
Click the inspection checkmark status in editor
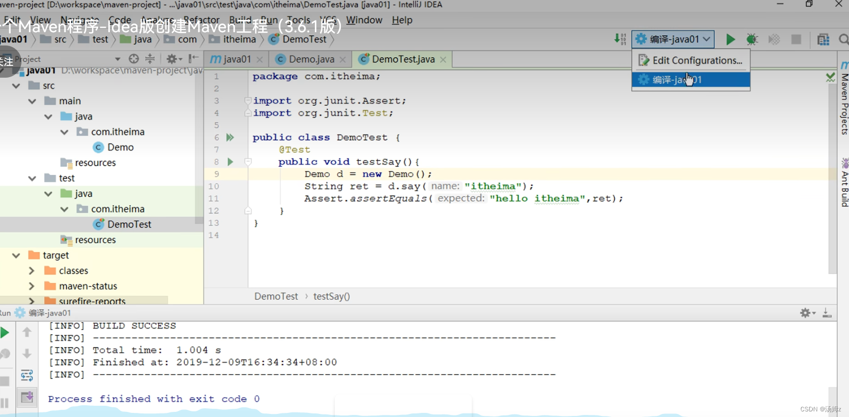point(831,77)
